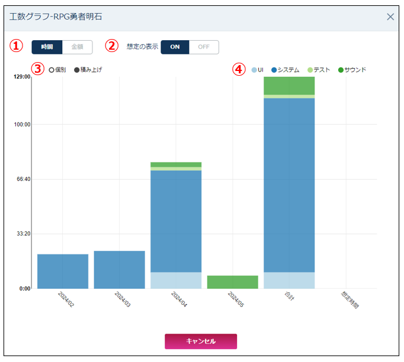Click the green 2024/05 サウンド bar
The height and width of the screenshot is (362, 404).
tap(233, 282)
